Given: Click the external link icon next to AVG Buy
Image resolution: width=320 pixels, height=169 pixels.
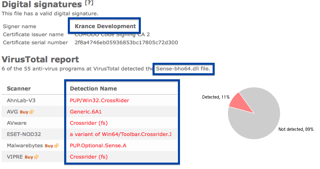Looking at the screenshot, I should pyautogui.click(x=31, y=112).
